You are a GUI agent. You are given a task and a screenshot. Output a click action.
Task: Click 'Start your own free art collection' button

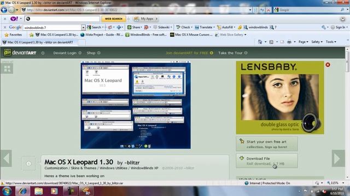pyautogui.click(x=267, y=144)
